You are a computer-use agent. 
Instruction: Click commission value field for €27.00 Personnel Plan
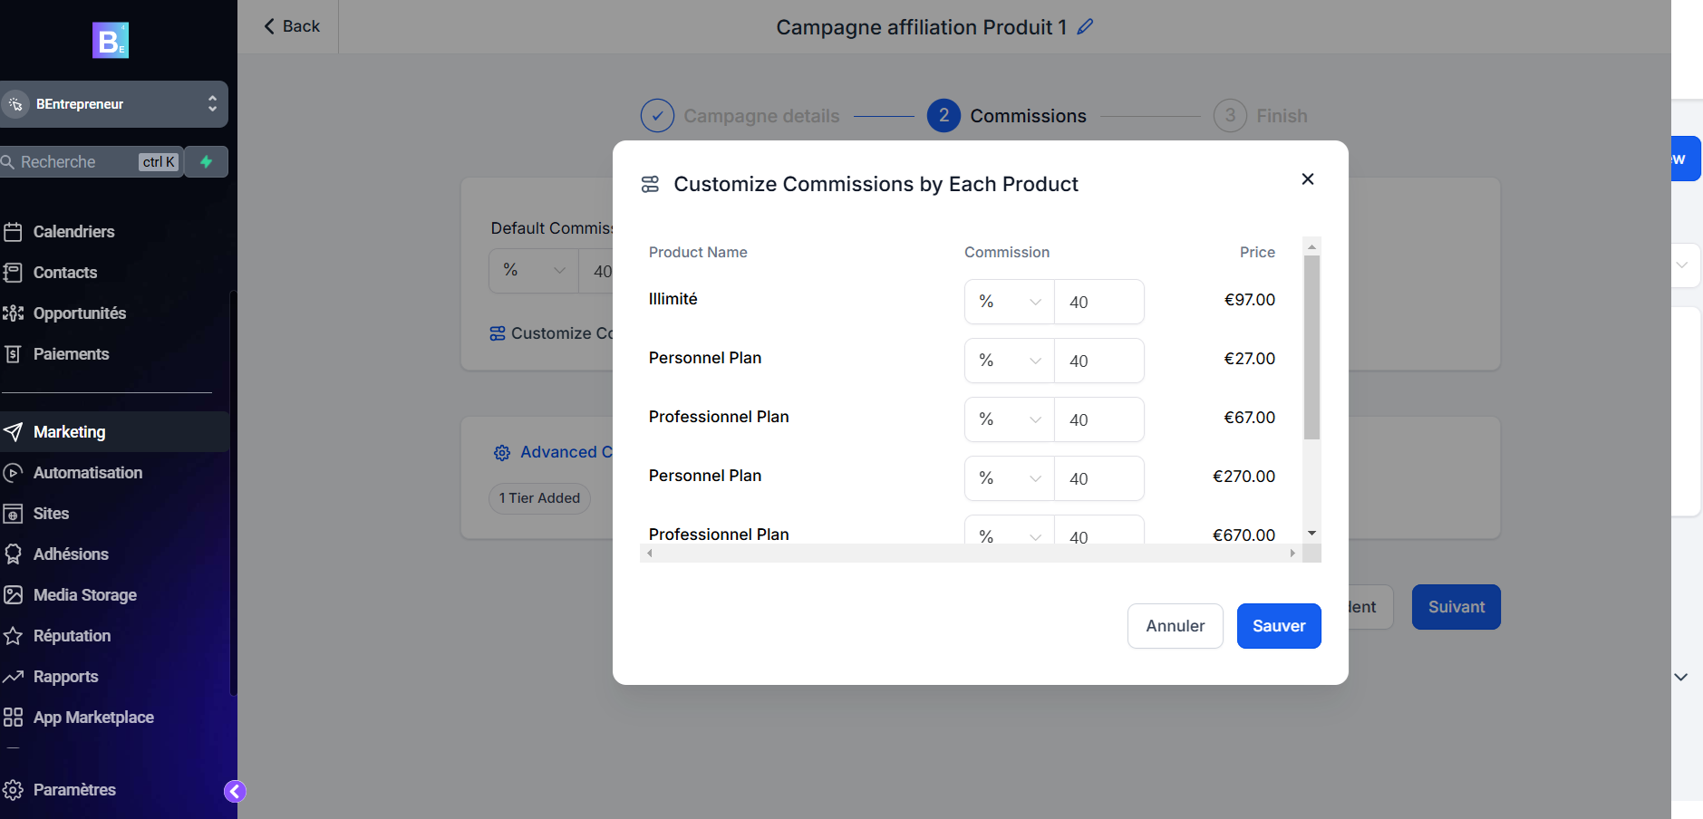click(1099, 361)
